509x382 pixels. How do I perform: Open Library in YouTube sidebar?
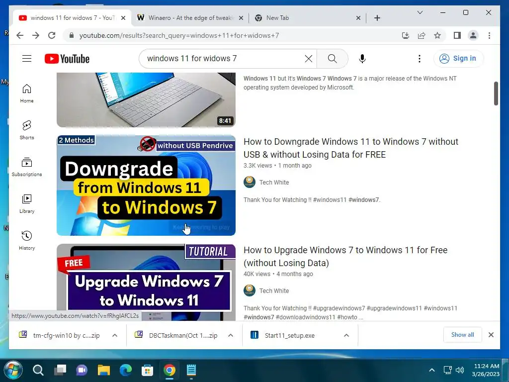point(27,203)
